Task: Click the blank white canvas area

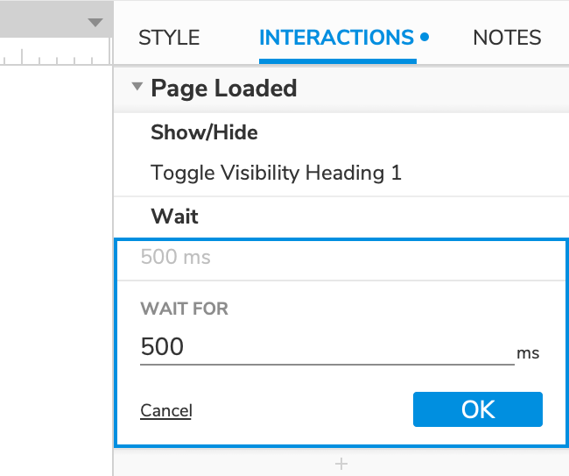Action: coord(53,263)
